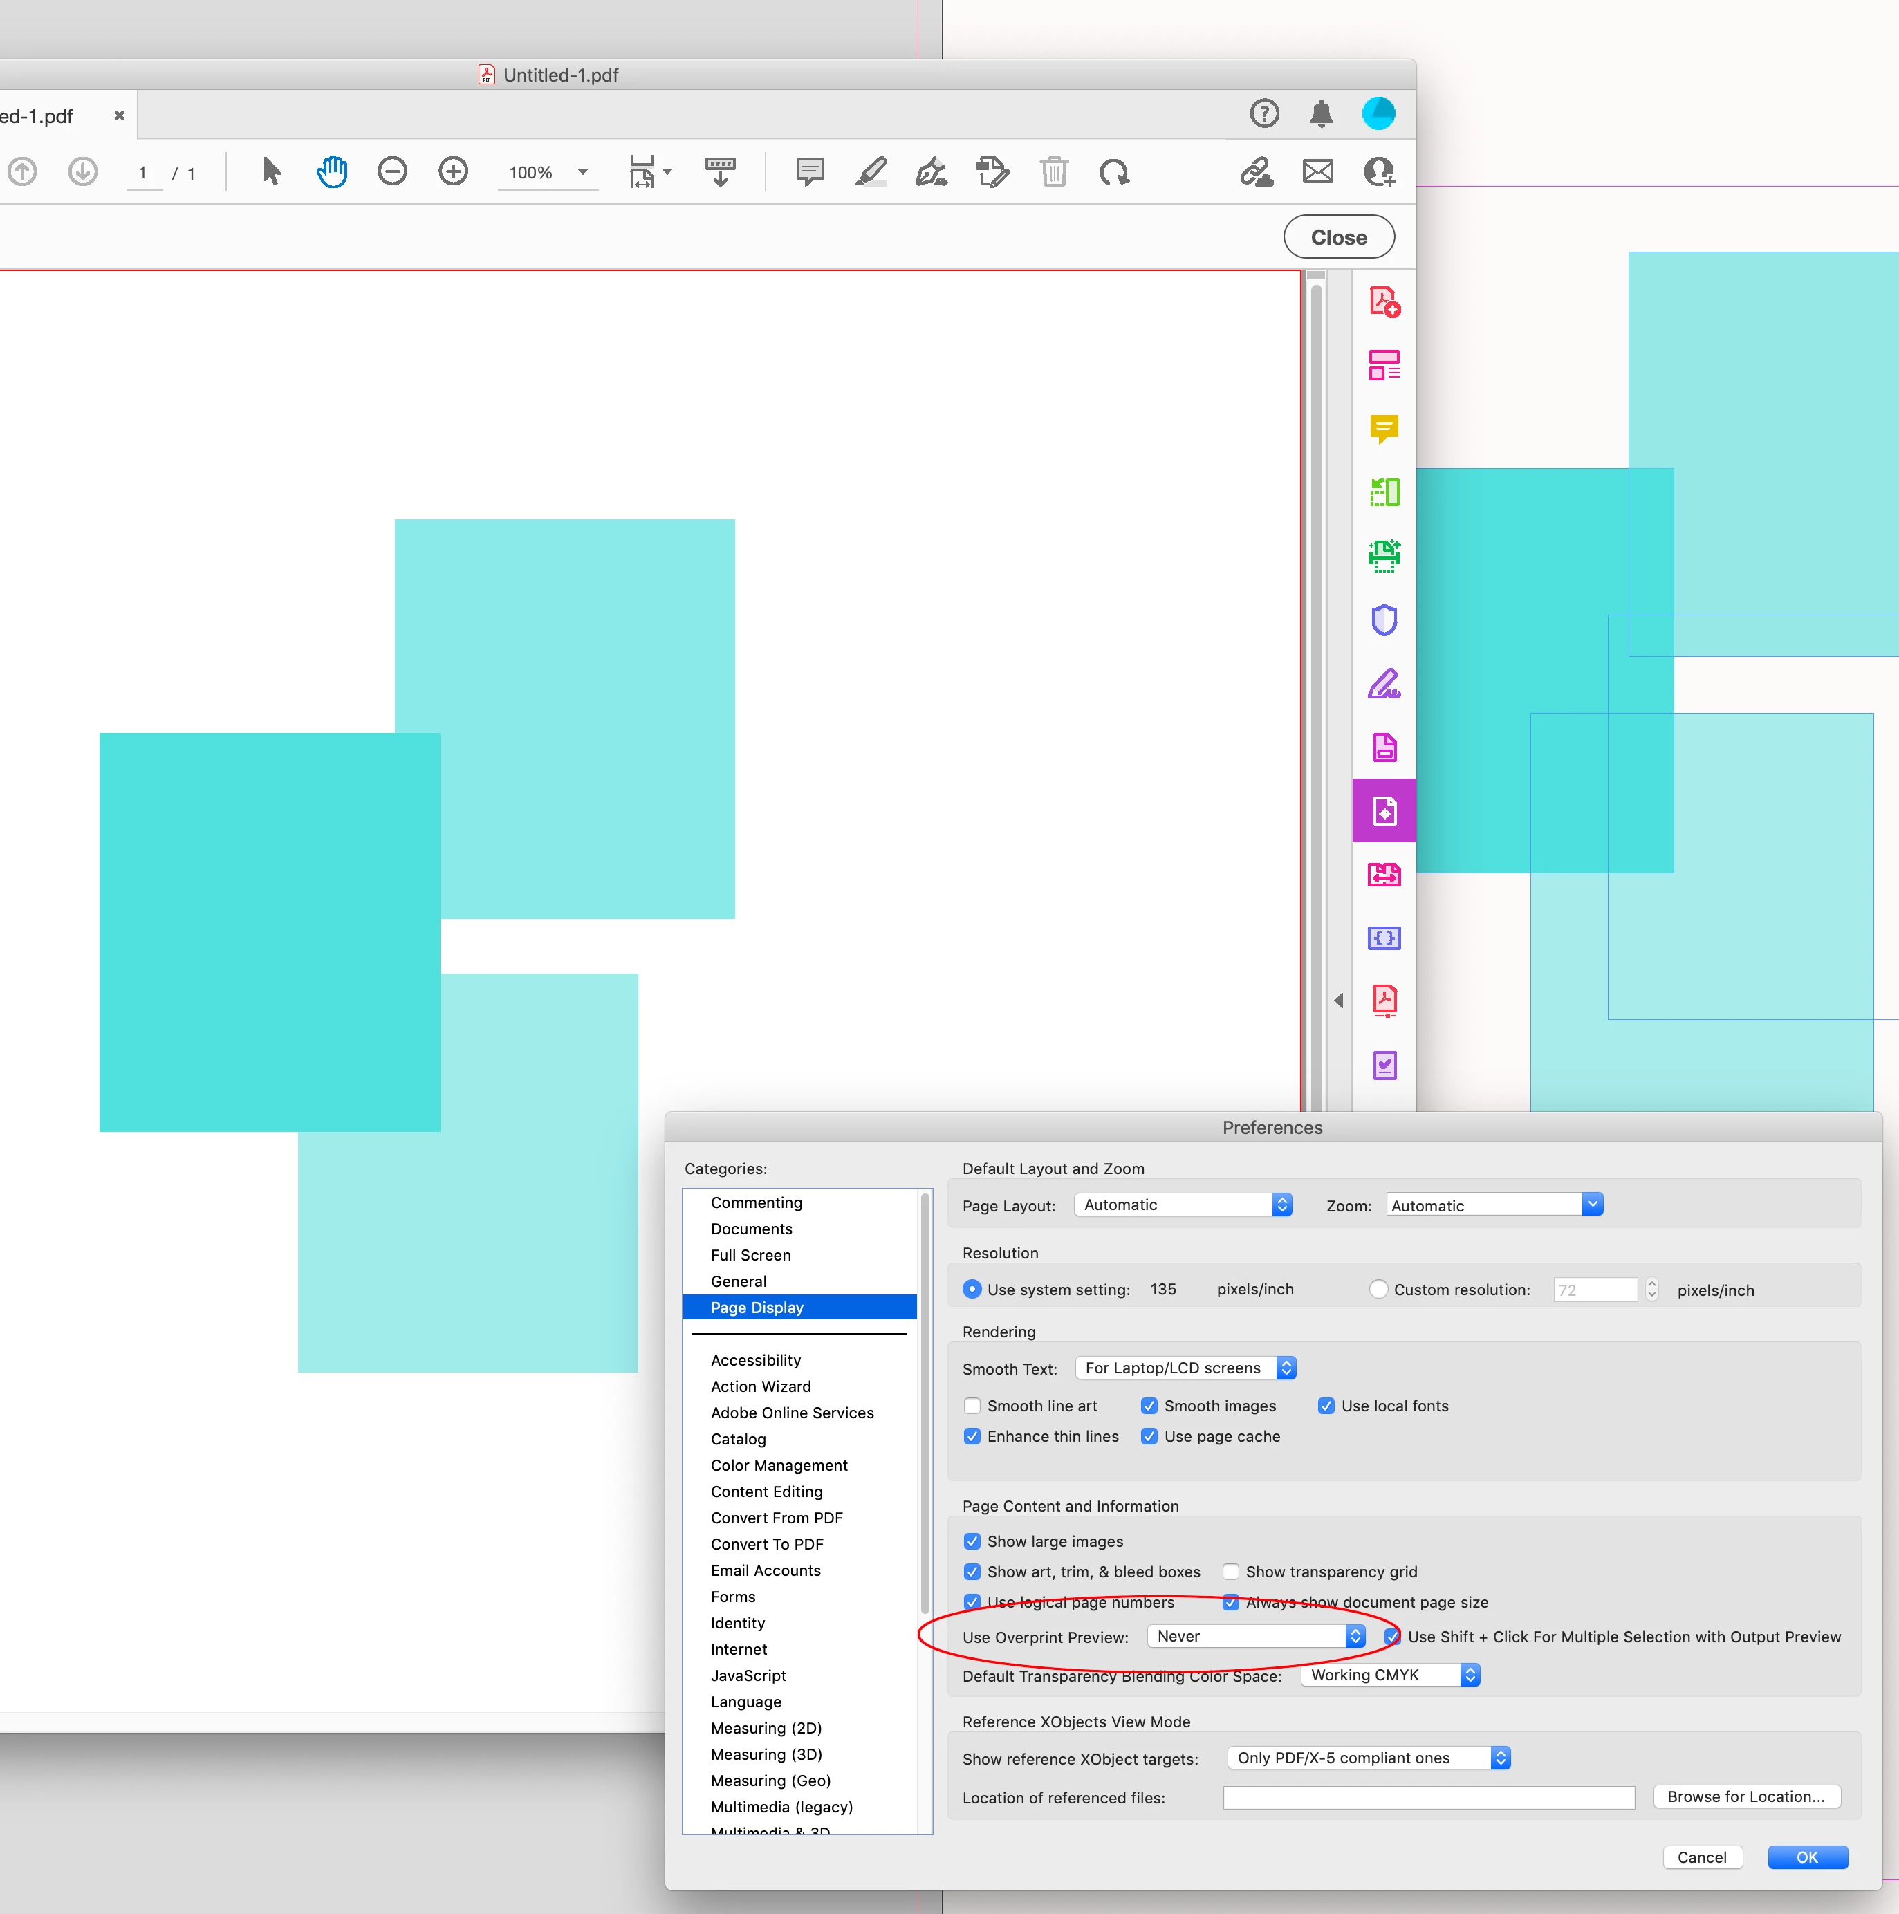Click the delete trash icon
The height and width of the screenshot is (1914, 1899).
1053,172
